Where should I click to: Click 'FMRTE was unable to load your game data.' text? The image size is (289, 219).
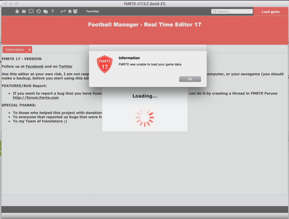click(150, 64)
